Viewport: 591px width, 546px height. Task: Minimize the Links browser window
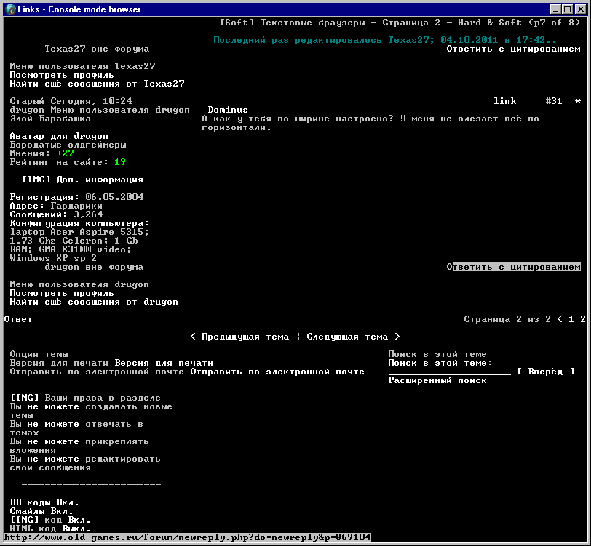click(556, 9)
